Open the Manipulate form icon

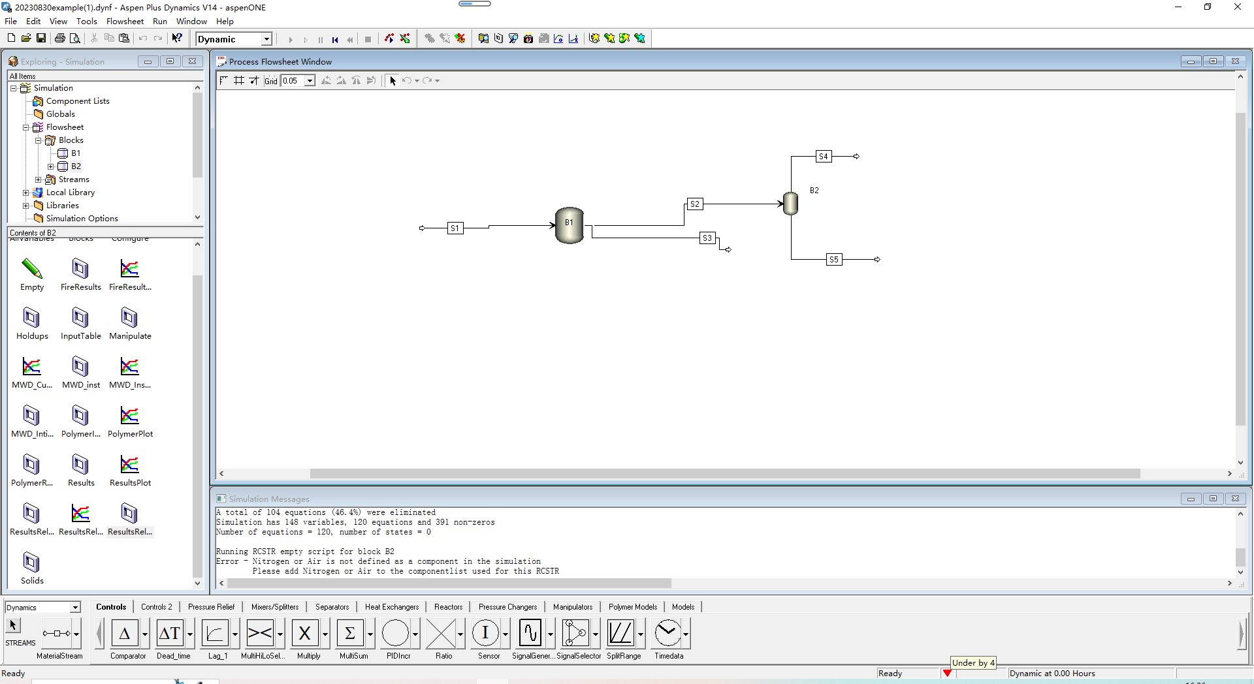pyautogui.click(x=130, y=324)
